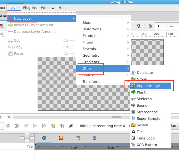Open the Transform layer category
179x158 pixels.
coord(103,82)
